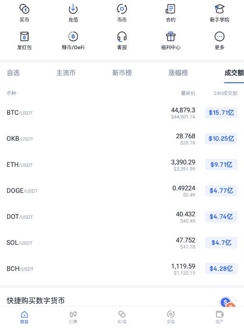Open the BTC/USDT pair row
The image size is (244, 328).
[122, 113]
